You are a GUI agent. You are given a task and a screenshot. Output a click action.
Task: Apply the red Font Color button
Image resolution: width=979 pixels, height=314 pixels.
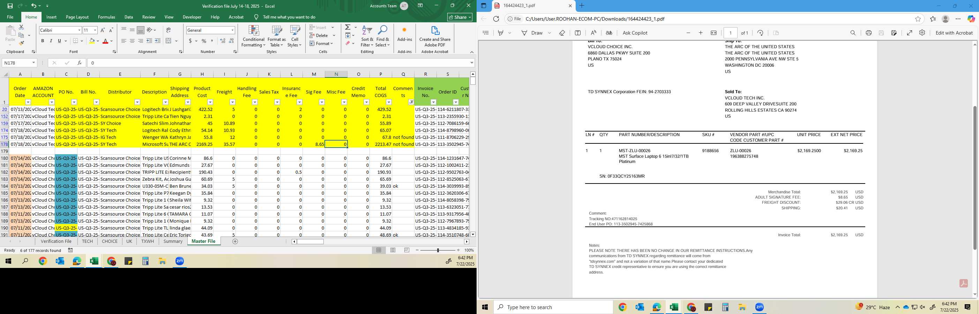point(105,41)
